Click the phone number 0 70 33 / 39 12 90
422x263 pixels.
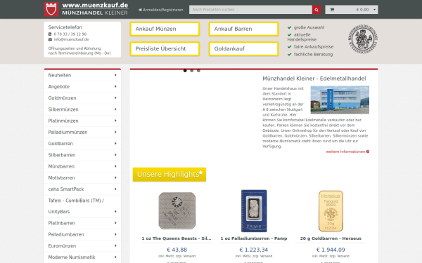click(70, 34)
